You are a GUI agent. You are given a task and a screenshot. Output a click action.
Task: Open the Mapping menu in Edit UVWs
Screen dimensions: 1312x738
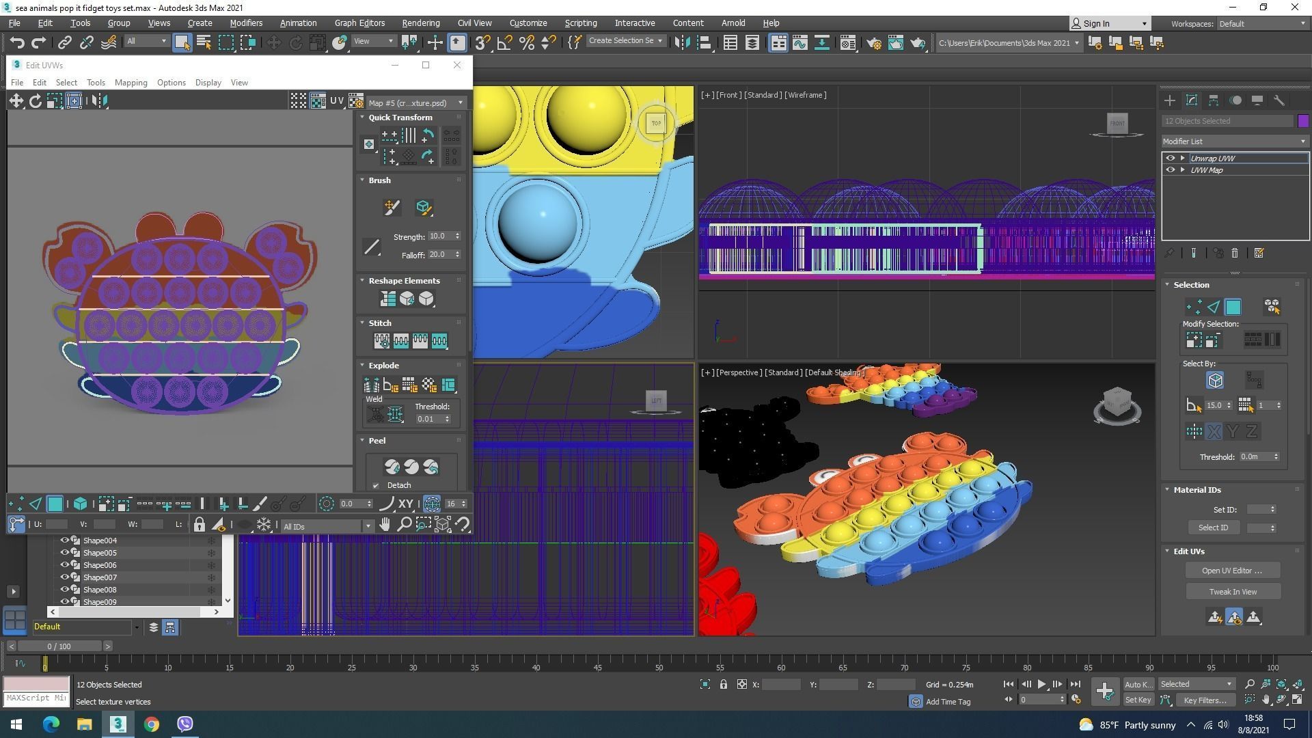(131, 83)
